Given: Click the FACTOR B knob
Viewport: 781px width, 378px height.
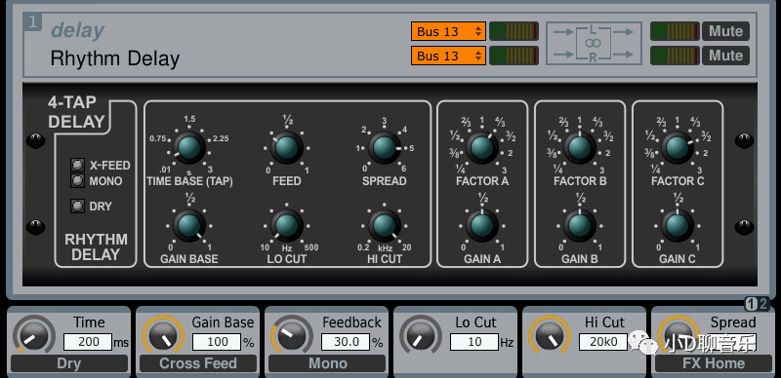Looking at the screenshot, I should [579, 147].
